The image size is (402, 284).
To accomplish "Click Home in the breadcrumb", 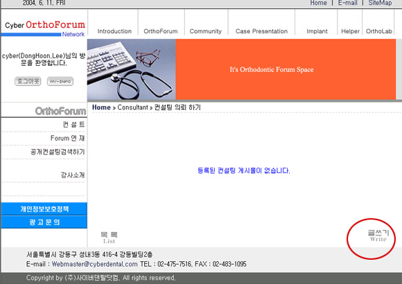I will point(101,107).
